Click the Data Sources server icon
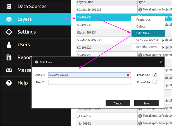 click(9, 6)
